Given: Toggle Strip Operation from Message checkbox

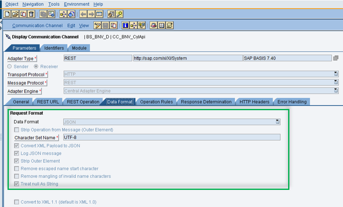Looking at the screenshot, I should coord(16,130).
